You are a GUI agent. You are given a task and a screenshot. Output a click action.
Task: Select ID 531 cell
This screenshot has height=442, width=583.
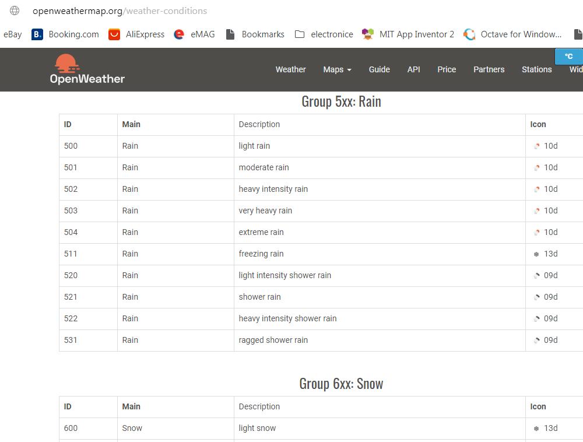click(x=88, y=340)
